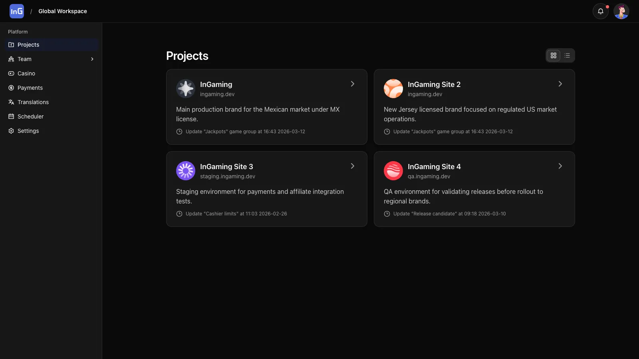This screenshot has height=359, width=639.
Task: Switch to grid view layout
Action: pyautogui.click(x=554, y=55)
